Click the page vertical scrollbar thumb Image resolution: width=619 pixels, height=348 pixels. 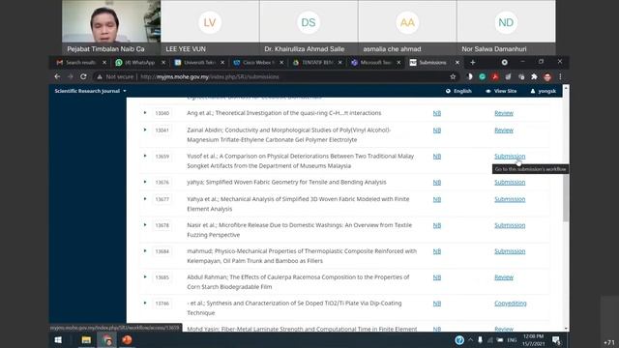click(566, 197)
